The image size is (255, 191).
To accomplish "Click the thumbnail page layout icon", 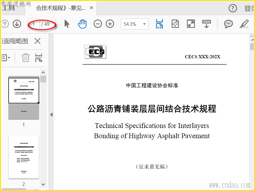I will click(39, 58).
